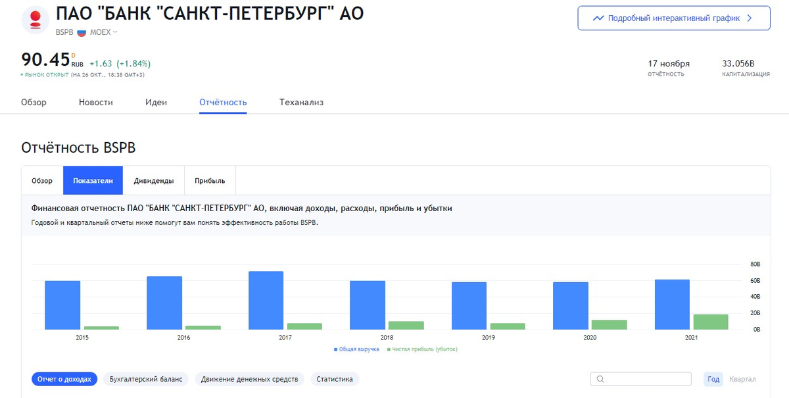Click the +1.63 (+1.84%) price change
The image size is (789, 398).
click(120, 64)
